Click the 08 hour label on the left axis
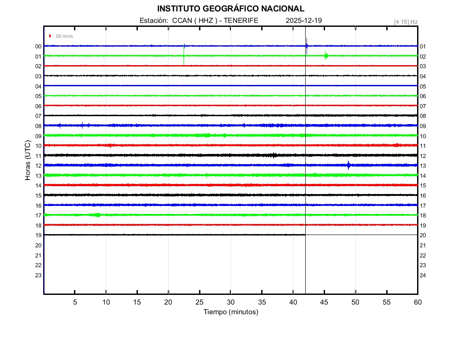 (38, 126)
